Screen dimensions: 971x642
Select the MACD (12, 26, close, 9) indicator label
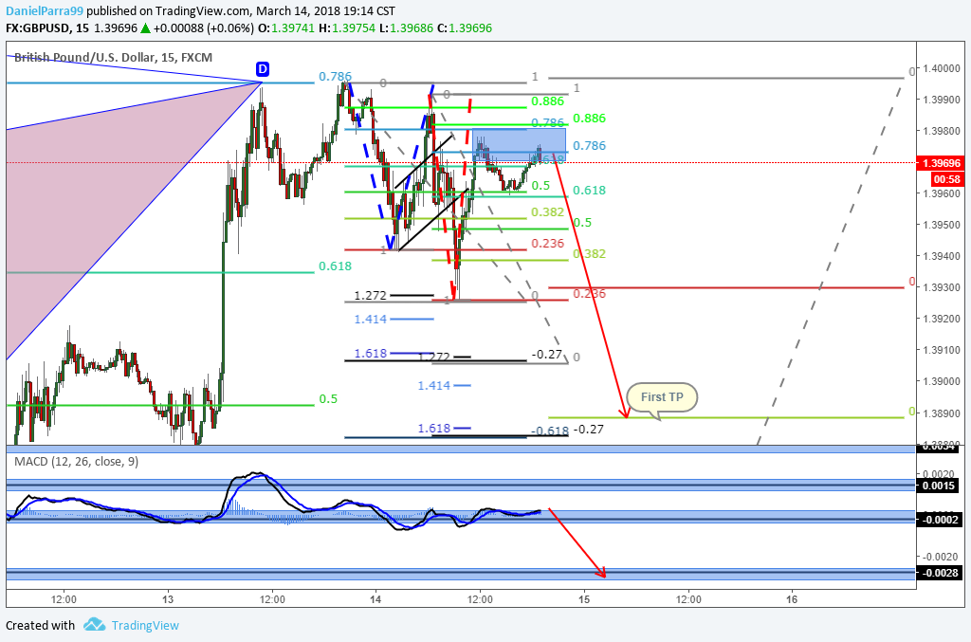click(x=76, y=461)
